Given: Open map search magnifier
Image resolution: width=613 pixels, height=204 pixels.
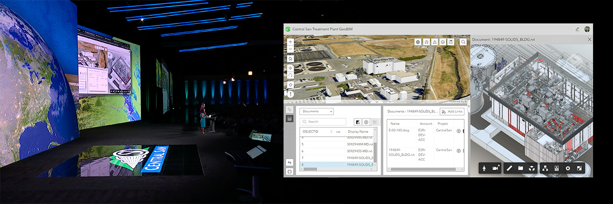Looking at the screenshot, I should (463, 42).
